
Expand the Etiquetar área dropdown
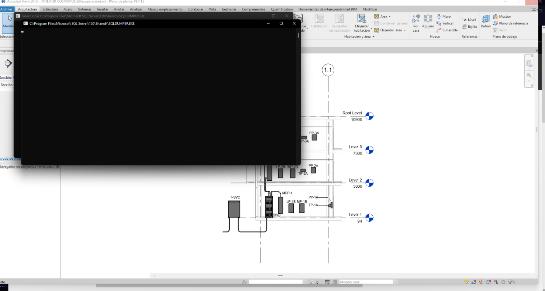[404, 30]
